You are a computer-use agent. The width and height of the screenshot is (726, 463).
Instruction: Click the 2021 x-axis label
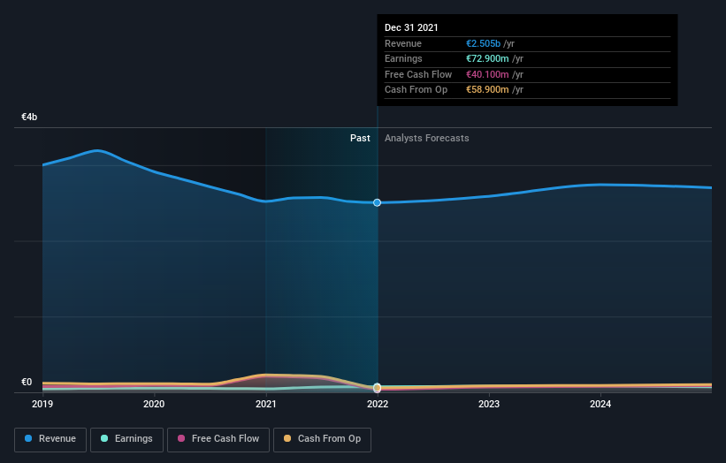pos(266,404)
